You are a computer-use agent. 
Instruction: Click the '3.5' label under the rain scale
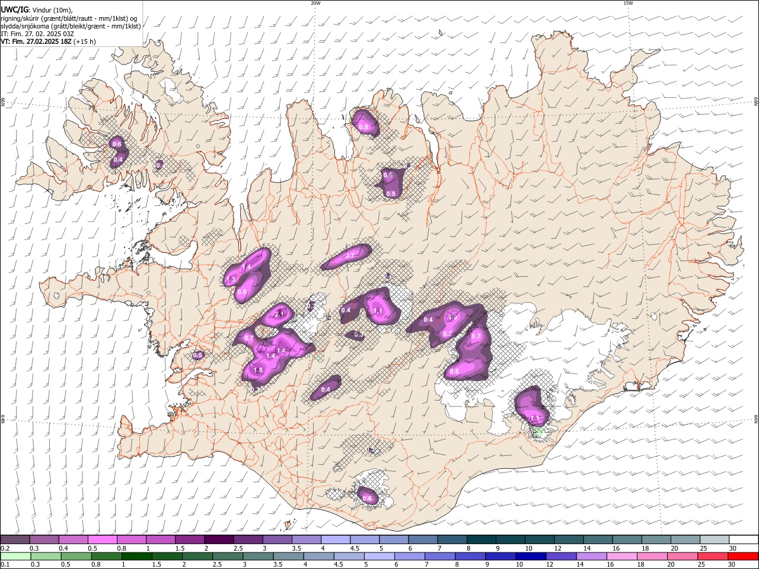(x=278, y=564)
